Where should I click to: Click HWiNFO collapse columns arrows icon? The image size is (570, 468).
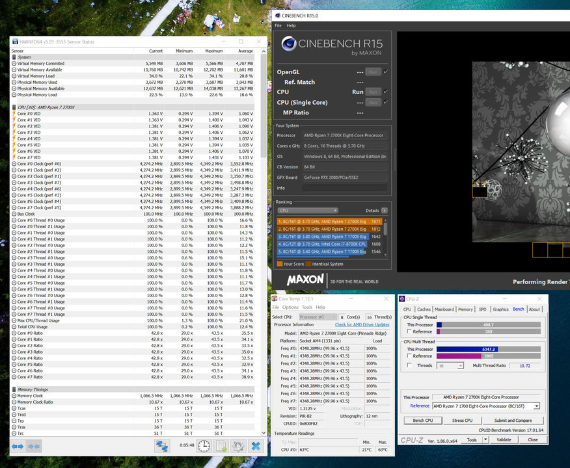(x=34, y=446)
